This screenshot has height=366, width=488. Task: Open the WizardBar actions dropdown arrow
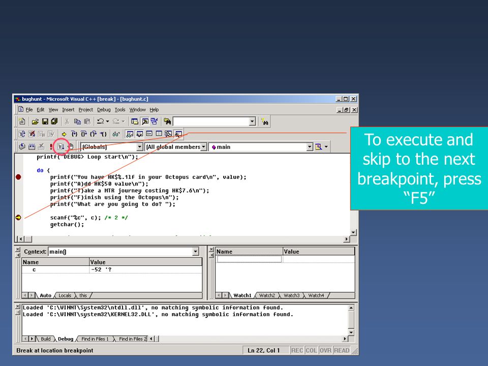click(x=326, y=147)
